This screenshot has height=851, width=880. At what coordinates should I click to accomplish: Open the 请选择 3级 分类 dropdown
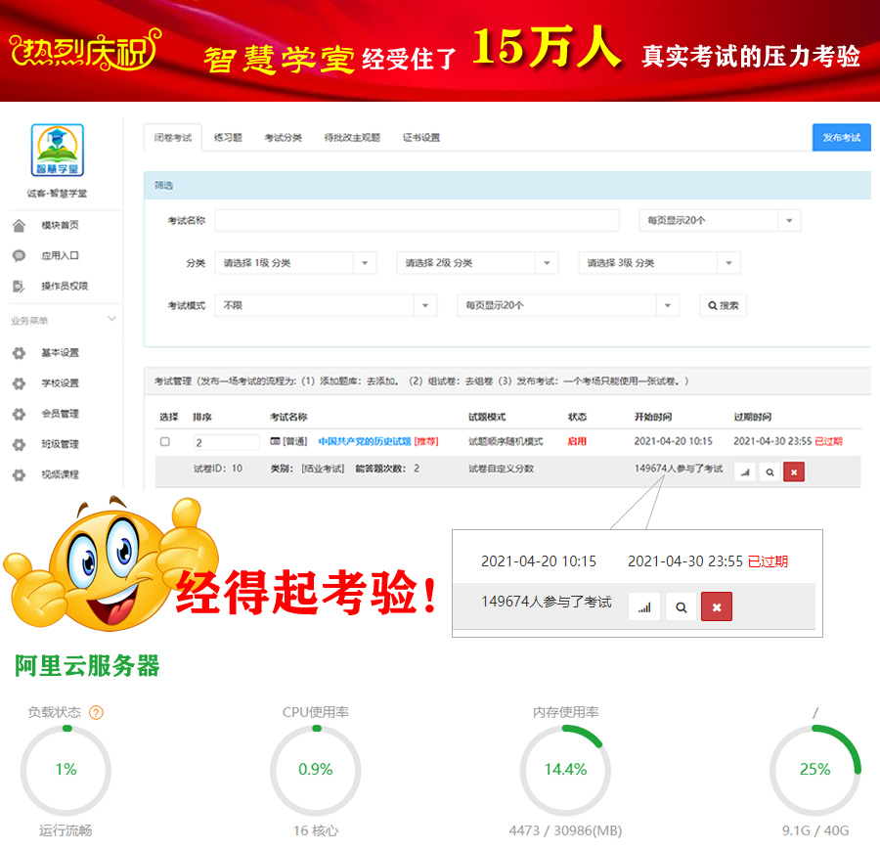point(659,263)
